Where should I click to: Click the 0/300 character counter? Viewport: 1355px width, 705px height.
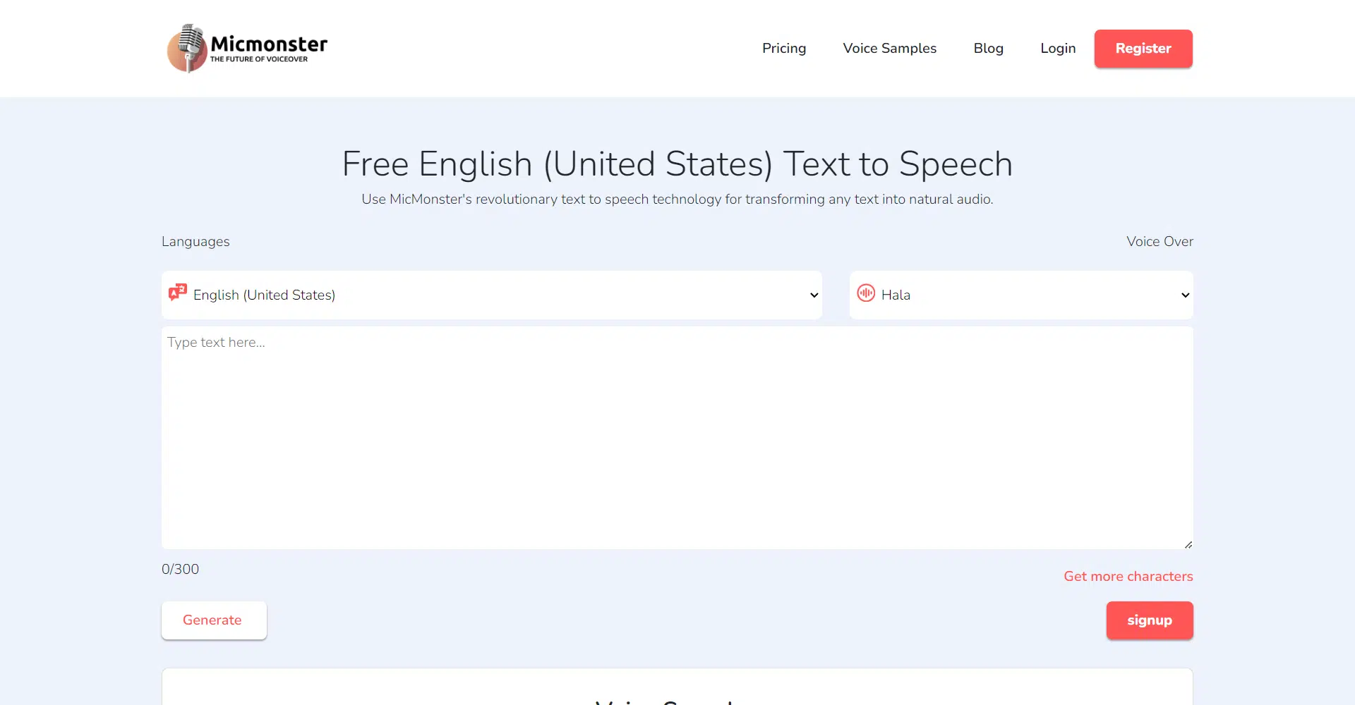click(x=180, y=569)
